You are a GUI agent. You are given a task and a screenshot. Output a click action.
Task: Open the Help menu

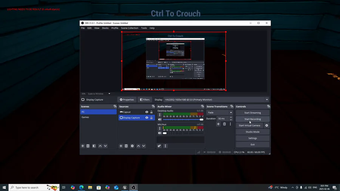pos(152,28)
